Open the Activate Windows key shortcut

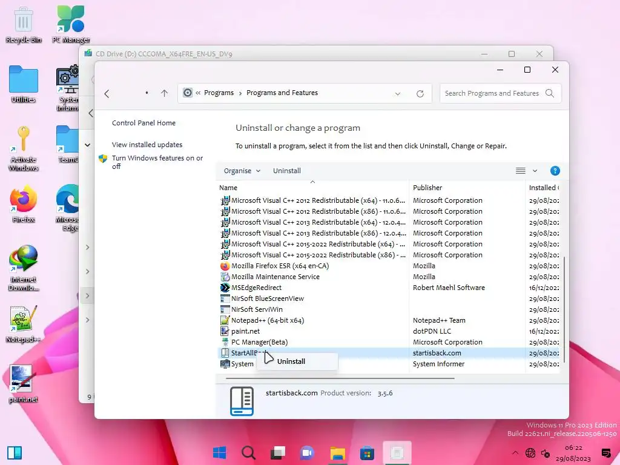pos(24,148)
